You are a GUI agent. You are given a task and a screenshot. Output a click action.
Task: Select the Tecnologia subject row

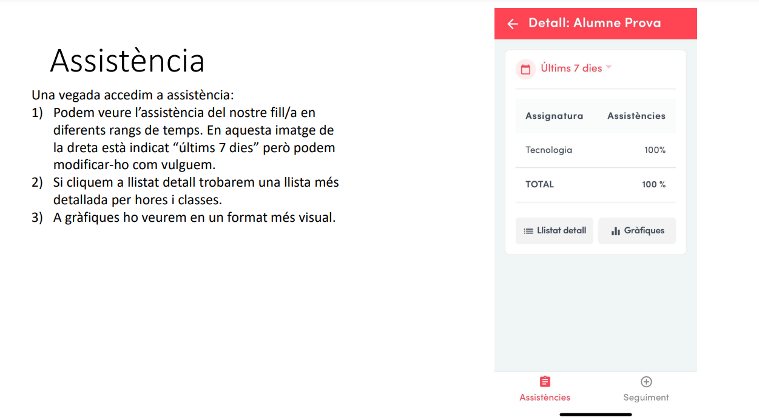[x=548, y=150]
